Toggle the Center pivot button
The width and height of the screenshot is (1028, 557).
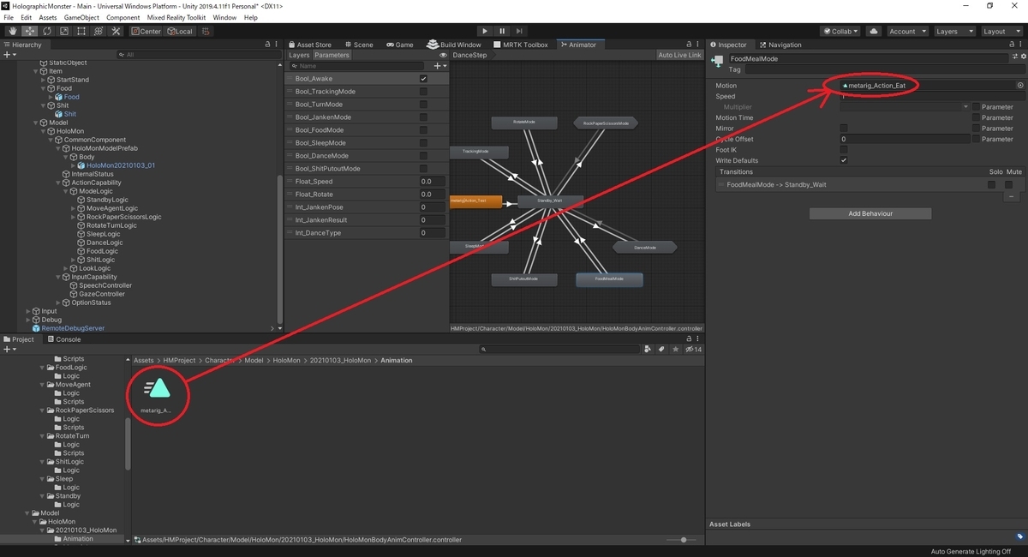pos(146,32)
